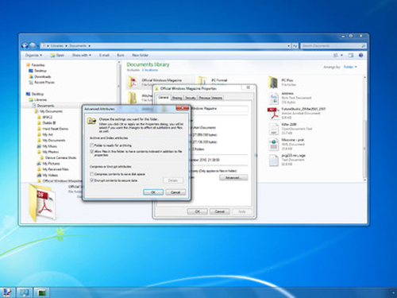Click Cancel in Advanced Attributes dialog

(x=175, y=192)
